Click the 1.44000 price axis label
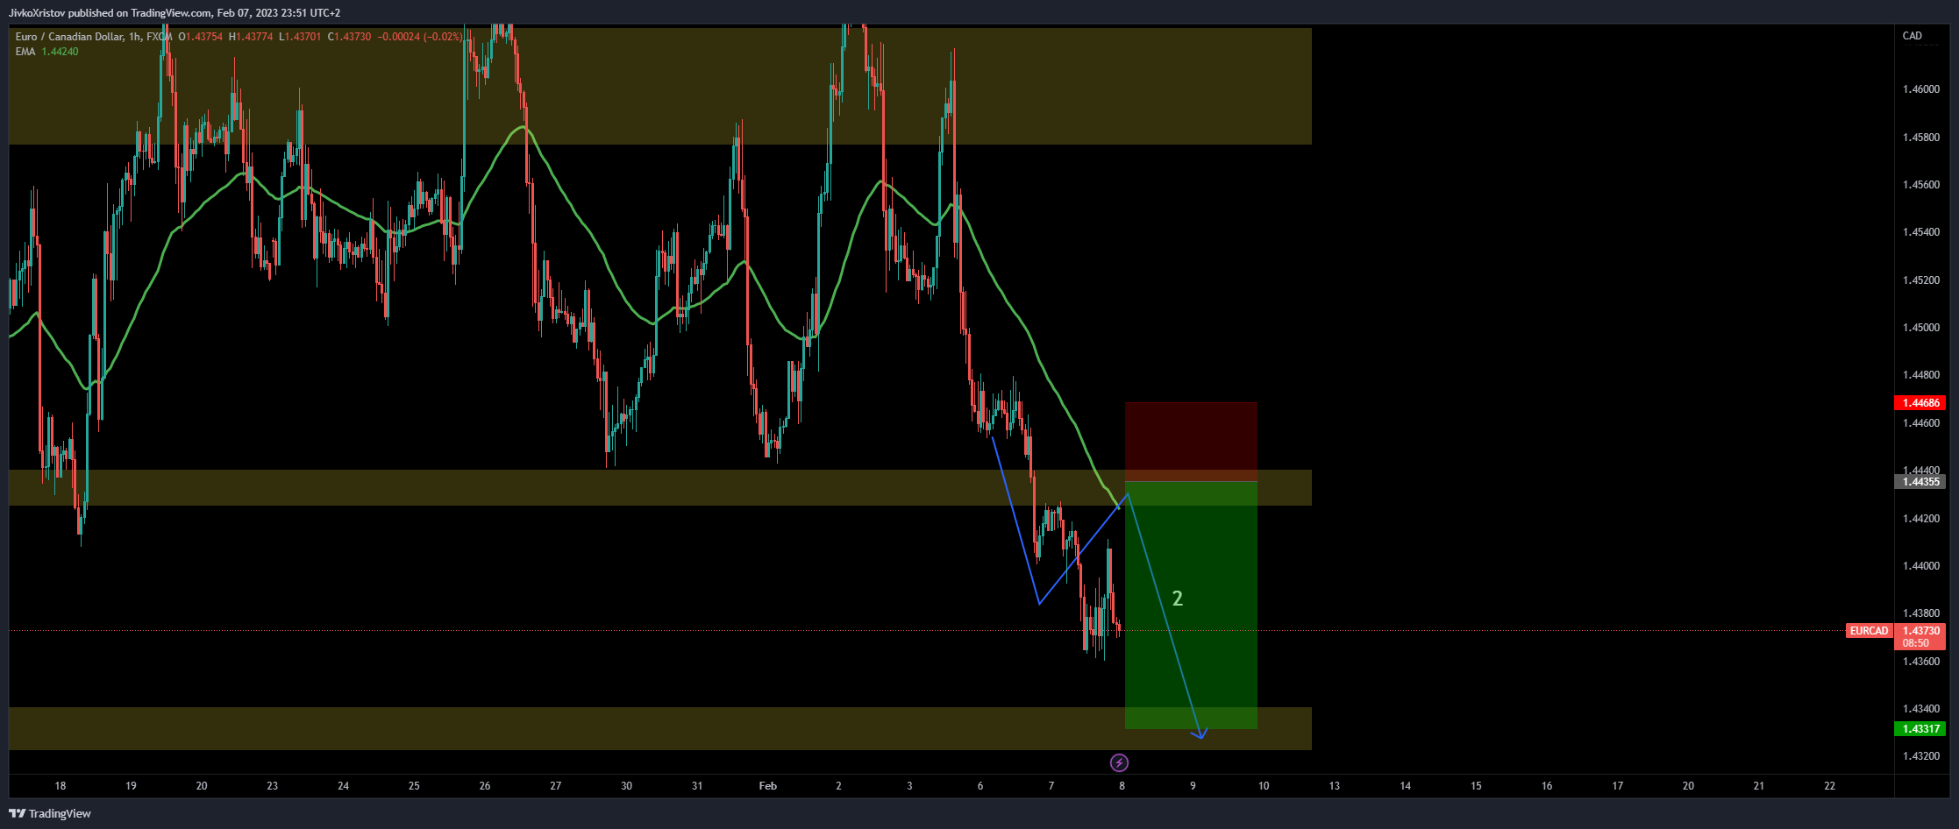Screen dimensions: 1959x829 coord(1921,566)
